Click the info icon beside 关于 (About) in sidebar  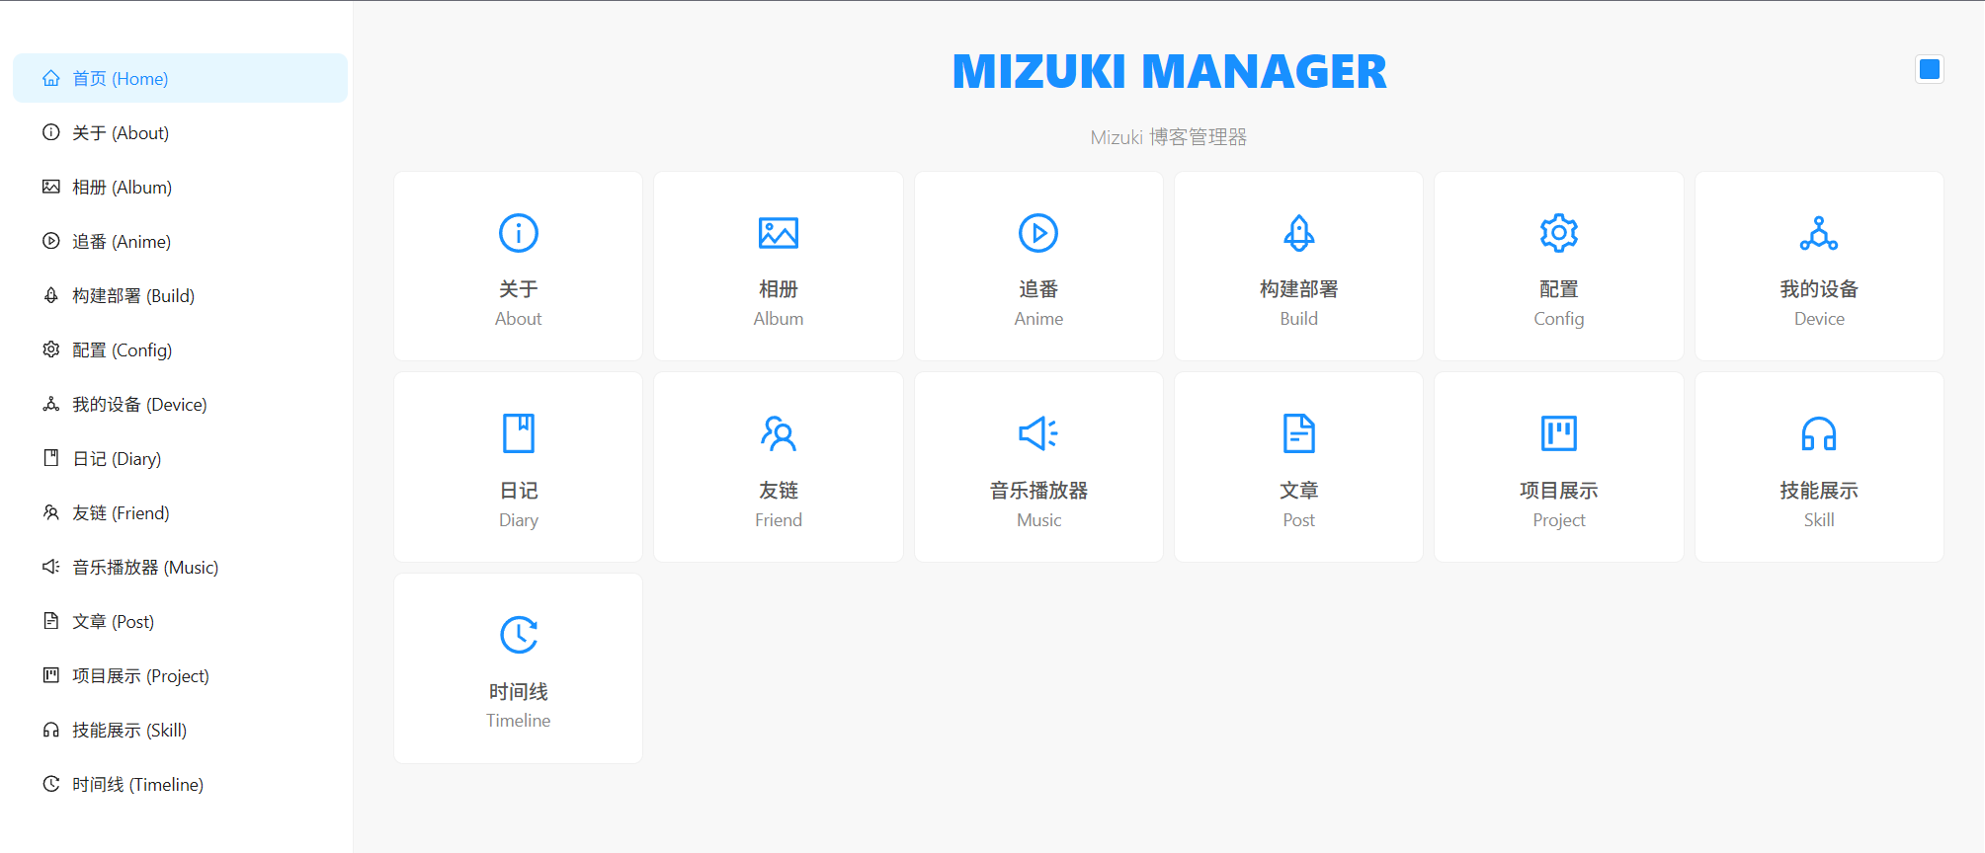click(51, 132)
